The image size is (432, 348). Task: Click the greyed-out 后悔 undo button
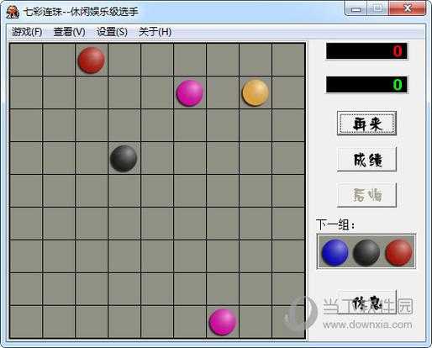pos(366,195)
